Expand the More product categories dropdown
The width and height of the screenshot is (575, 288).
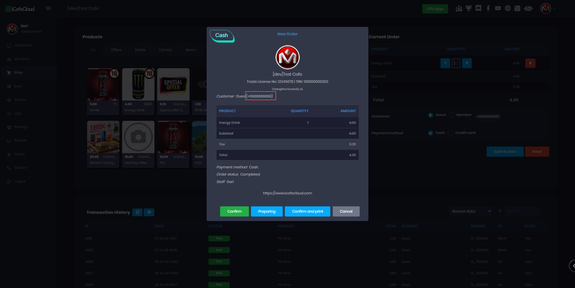[191, 50]
